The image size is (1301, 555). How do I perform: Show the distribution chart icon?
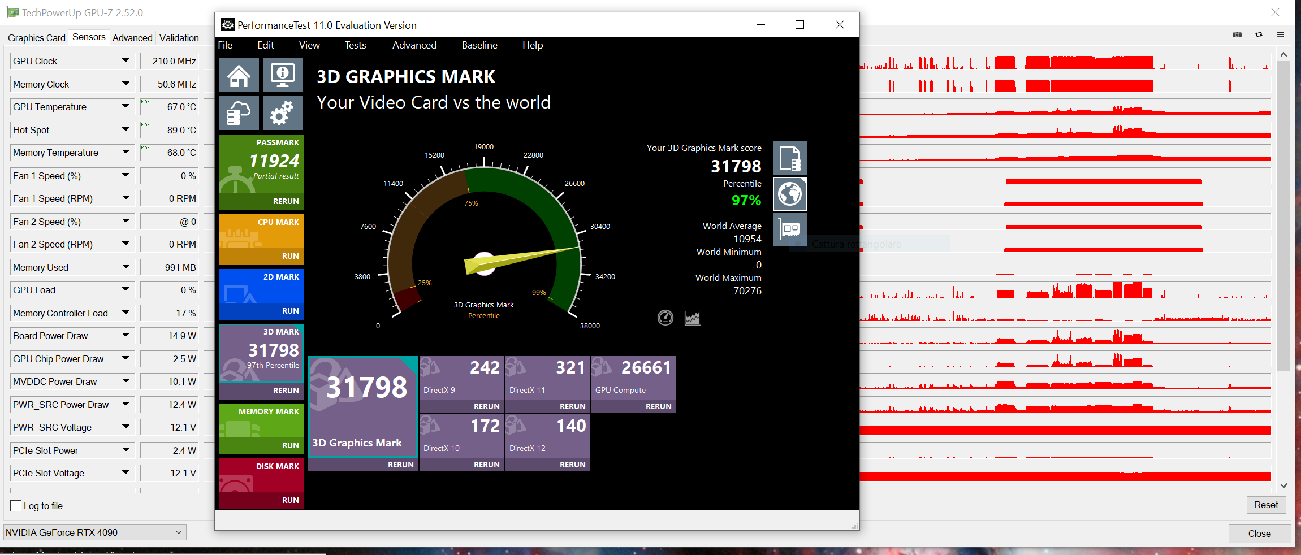[693, 318]
